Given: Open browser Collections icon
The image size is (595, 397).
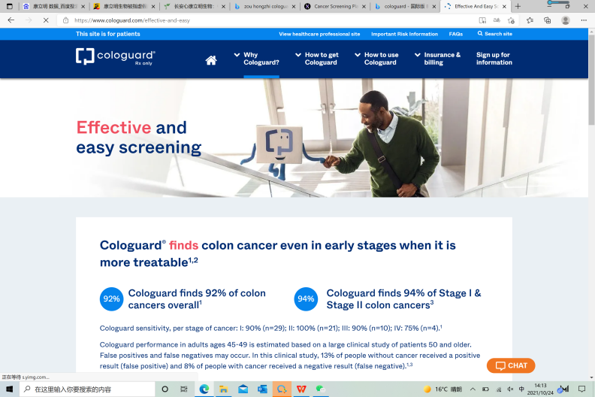Looking at the screenshot, I should pyautogui.click(x=547, y=20).
